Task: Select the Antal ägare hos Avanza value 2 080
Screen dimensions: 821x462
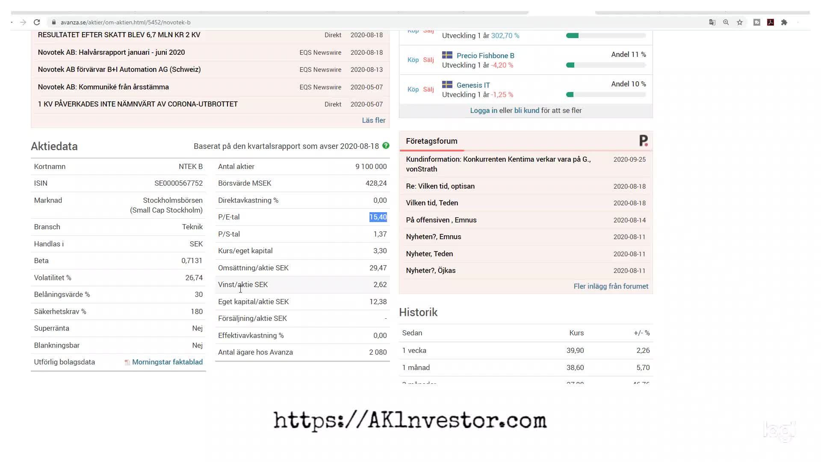Action: pos(378,352)
